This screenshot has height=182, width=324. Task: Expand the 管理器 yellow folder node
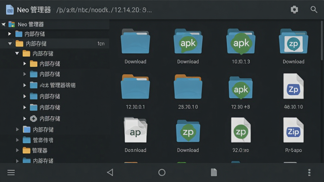pyautogui.click(x=18, y=150)
